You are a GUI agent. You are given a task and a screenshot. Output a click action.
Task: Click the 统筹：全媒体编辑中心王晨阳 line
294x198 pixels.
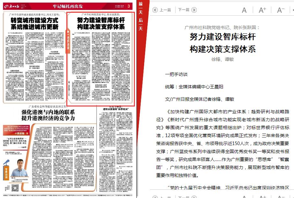click(194, 87)
